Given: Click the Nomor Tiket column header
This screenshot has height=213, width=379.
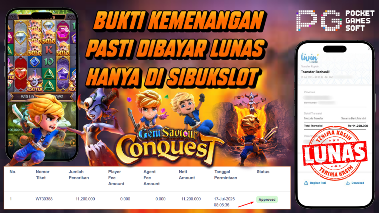Looking at the screenshot, I should pyautogui.click(x=43, y=175).
